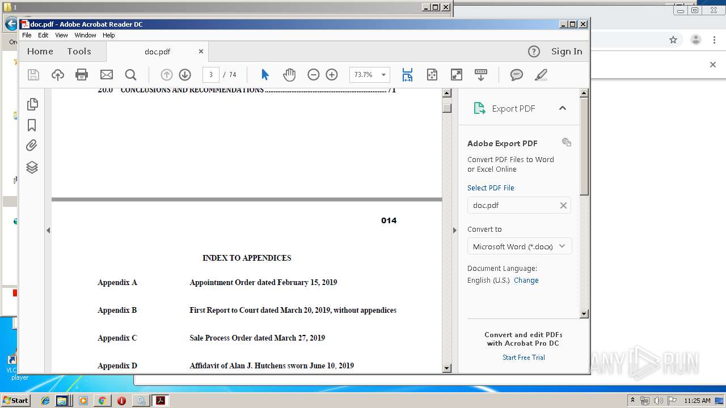726x408 pixels.
Task: Click the copy icon beside Adobe Export PDF
Action: [x=567, y=142]
